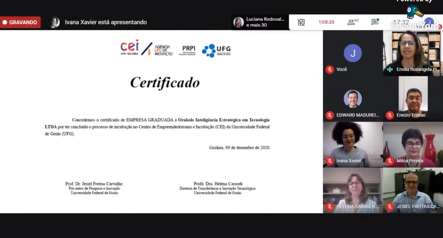The image size is (443, 238).
Task: Select Enezio Tristao video tile
Action: point(413,99)
